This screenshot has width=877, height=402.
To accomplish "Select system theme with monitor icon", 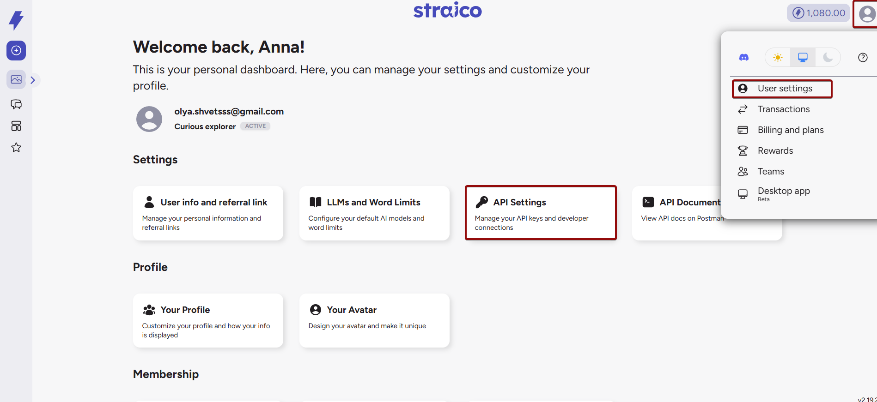I will coord(802,57).
